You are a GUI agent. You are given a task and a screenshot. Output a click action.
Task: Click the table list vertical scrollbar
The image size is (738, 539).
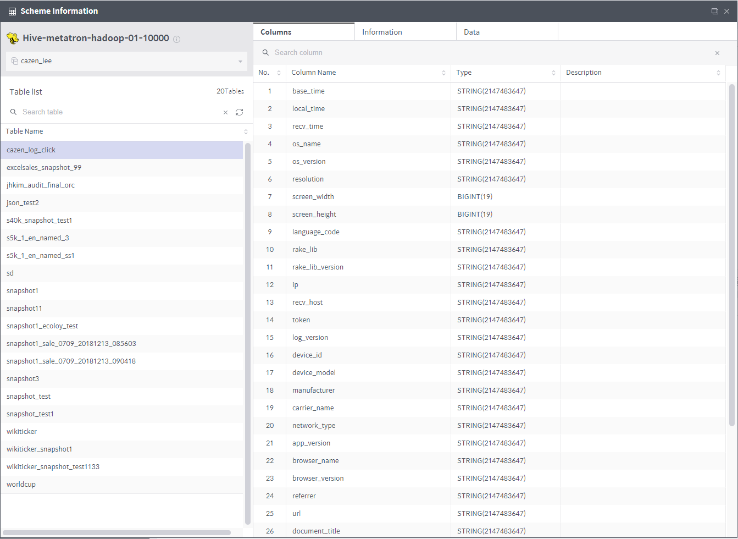(247, 333)
